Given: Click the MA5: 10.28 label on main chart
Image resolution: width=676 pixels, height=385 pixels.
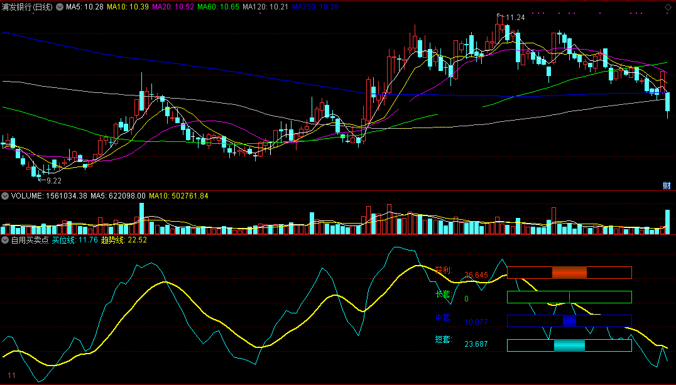Looking at the screenshot, I should point(84,7).
